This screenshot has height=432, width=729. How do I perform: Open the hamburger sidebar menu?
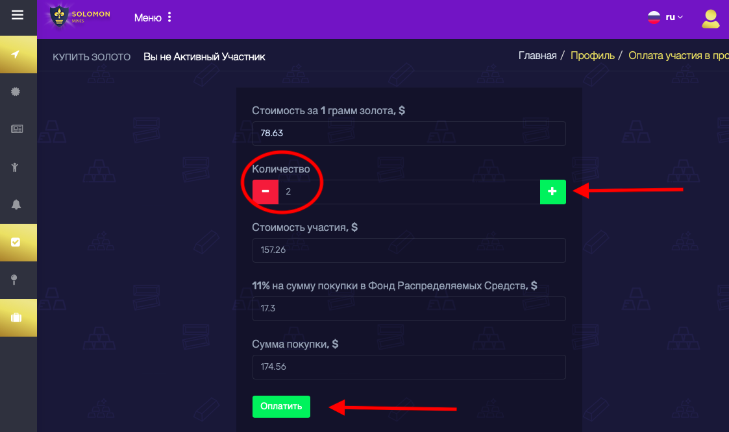point(18,14)
